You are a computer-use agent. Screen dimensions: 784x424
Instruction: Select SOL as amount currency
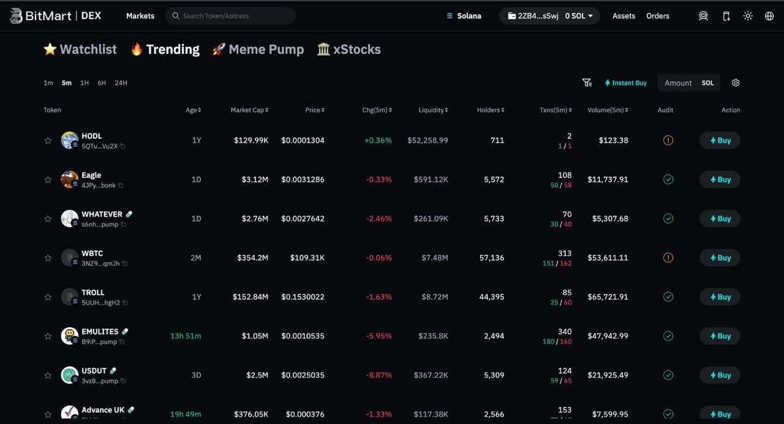[707, 83]
